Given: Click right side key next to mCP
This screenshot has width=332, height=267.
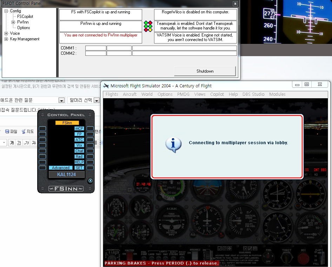Looking at the screenshot, I should click(x=90, y=128).
